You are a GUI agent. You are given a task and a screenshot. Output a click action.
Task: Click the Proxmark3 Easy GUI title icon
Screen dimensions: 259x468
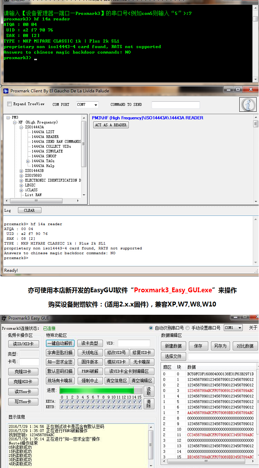click(4, 318)
